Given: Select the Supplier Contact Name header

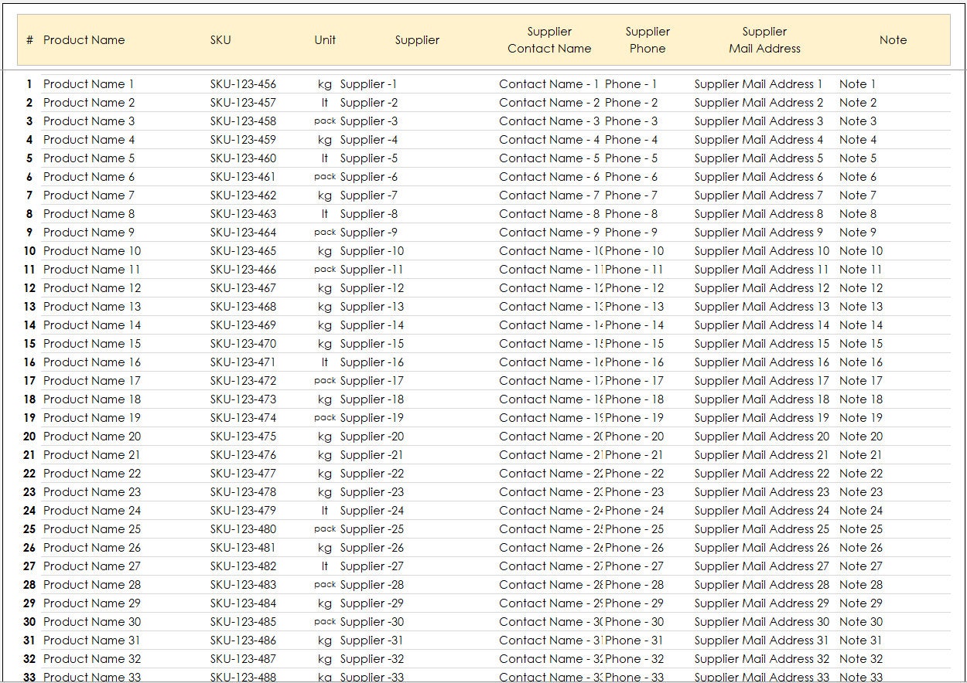Looking at the screenshot, I should tap(549, 40).
